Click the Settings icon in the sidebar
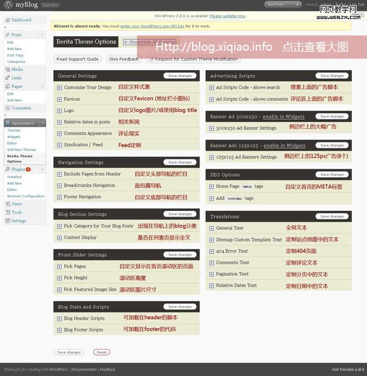367x376 pixels. (7, 221)
